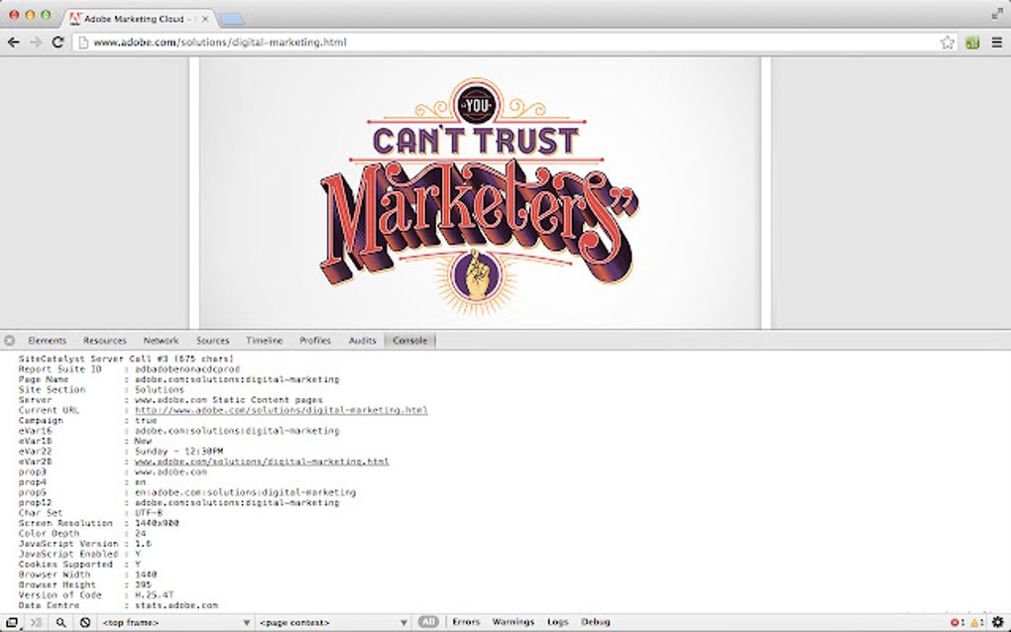1011x632 pixels.
Task: Open the Current URL link in console
Action: coord(281,410)
